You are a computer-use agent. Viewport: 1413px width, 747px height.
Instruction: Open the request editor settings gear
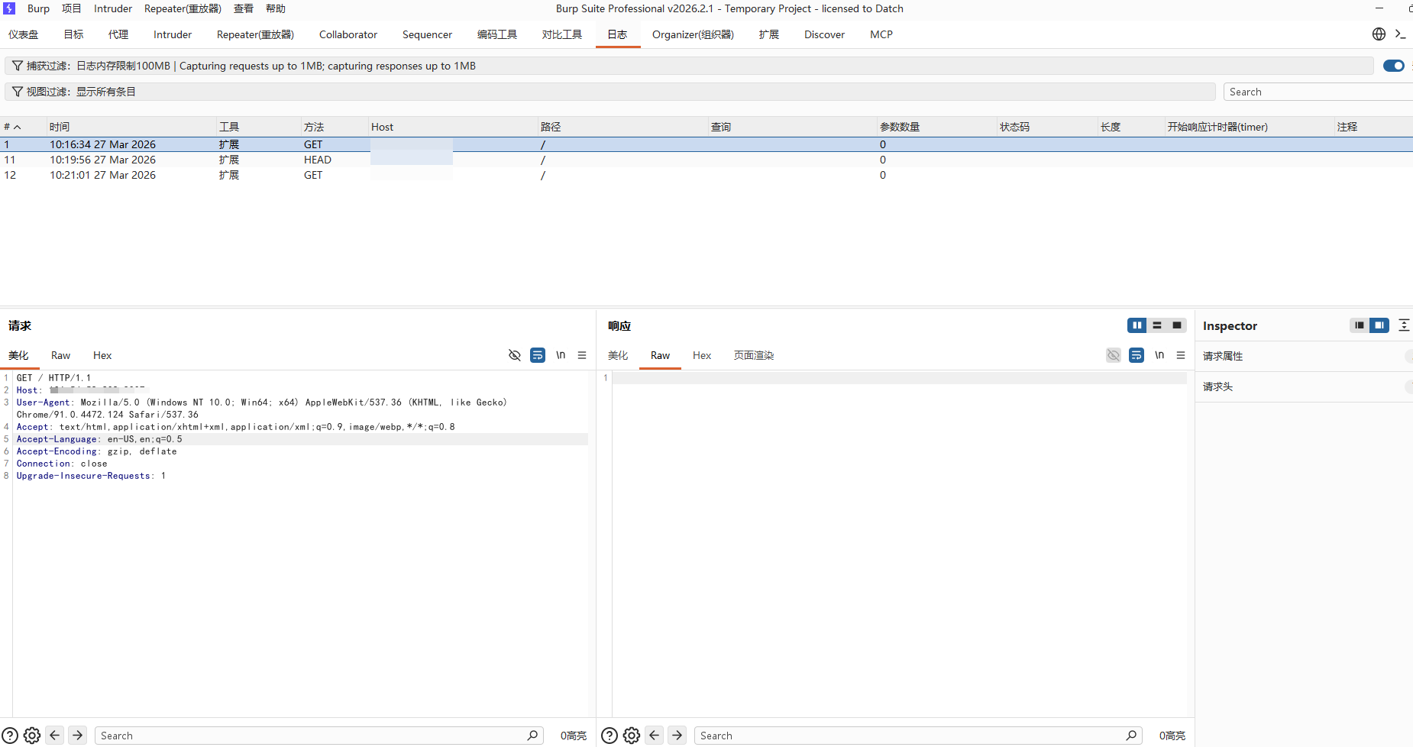pyautogui.click(x=31, y=735)
